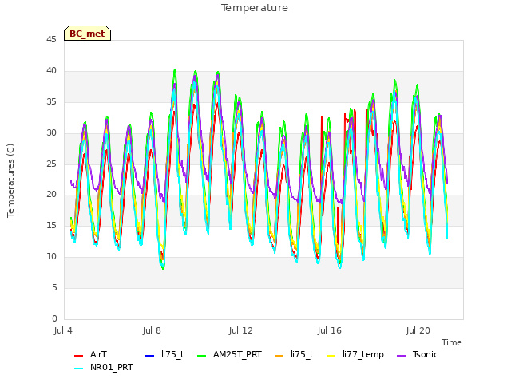This screenshot has height=383, width=511.
Task: Click the NR01_PRT legend label
Action: click(112, 367)
